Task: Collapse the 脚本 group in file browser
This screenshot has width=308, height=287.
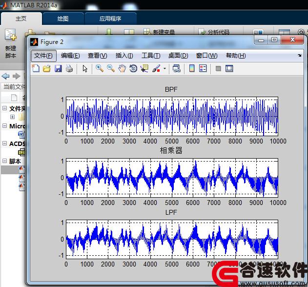Action: 5,161
